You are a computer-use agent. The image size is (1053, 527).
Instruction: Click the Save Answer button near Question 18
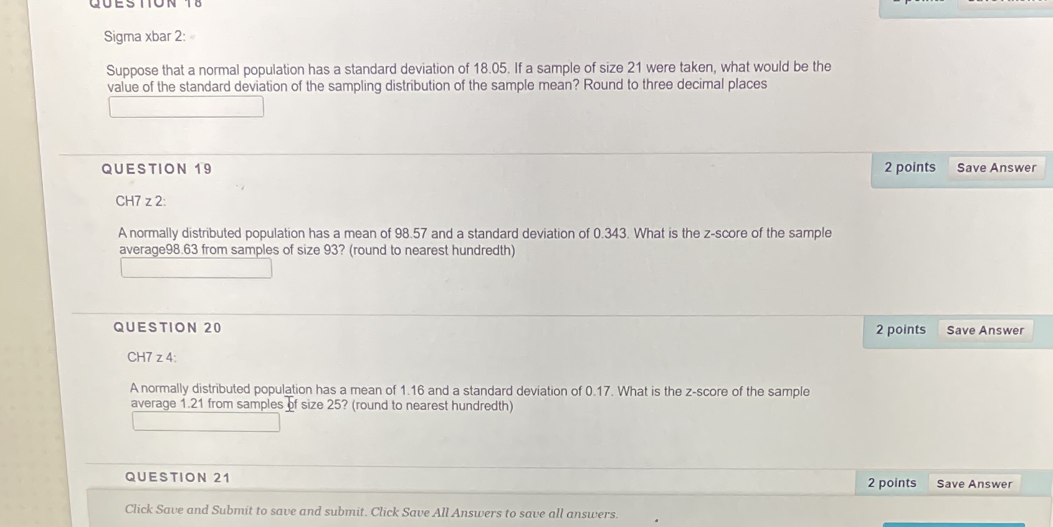pyautogui.click(x=1003, y=3)
